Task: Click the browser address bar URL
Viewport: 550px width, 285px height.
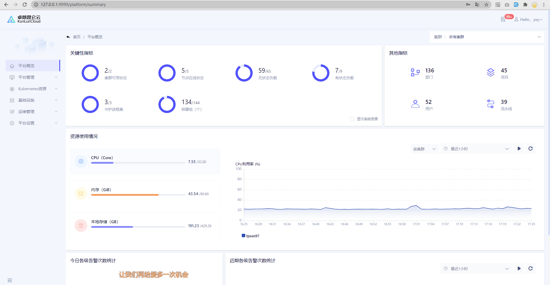Action: tap(73, 5)
